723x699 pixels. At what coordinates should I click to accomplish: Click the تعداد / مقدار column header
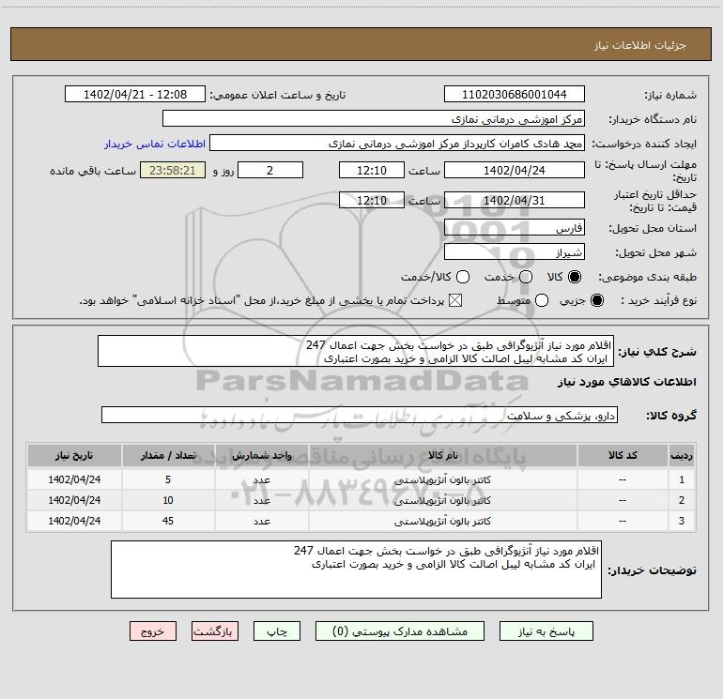168,455
